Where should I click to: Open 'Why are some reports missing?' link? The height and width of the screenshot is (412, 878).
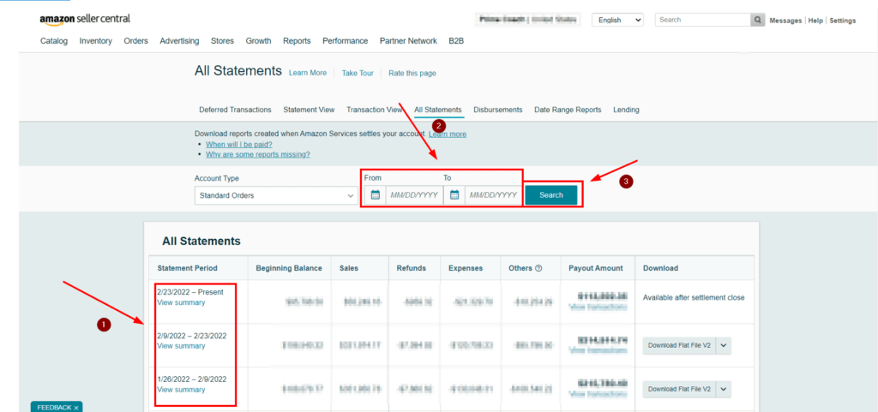pyautogui.click(x=257, y=154)
